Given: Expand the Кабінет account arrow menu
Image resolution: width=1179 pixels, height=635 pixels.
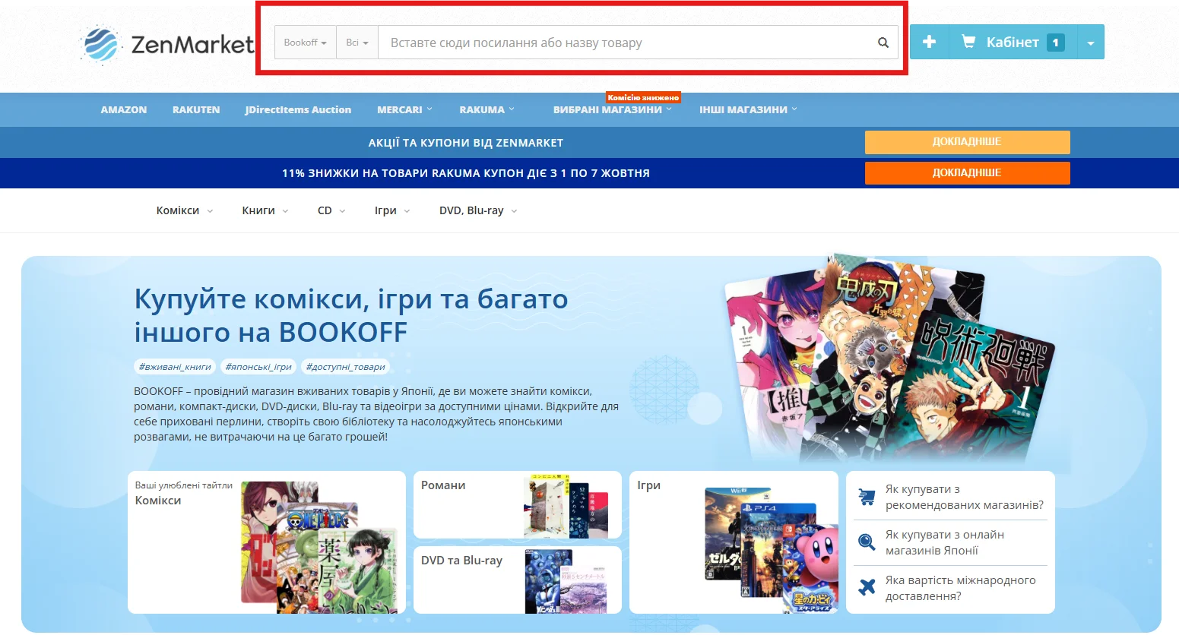Looking at the screenshot, I should click(x=1091, y=43).
